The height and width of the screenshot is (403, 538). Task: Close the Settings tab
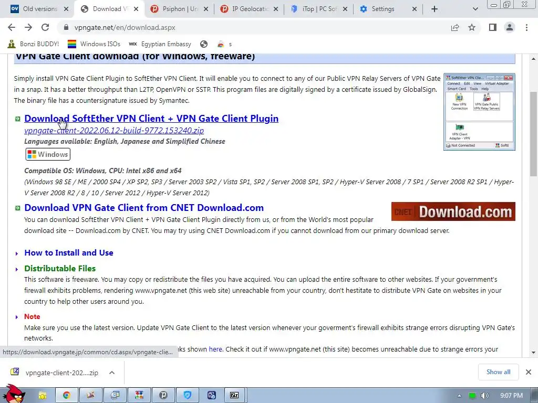[x=415, y=9]
